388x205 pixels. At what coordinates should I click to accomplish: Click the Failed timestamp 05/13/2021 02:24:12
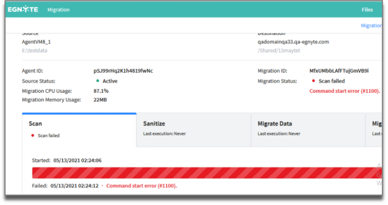click(74, 185)
